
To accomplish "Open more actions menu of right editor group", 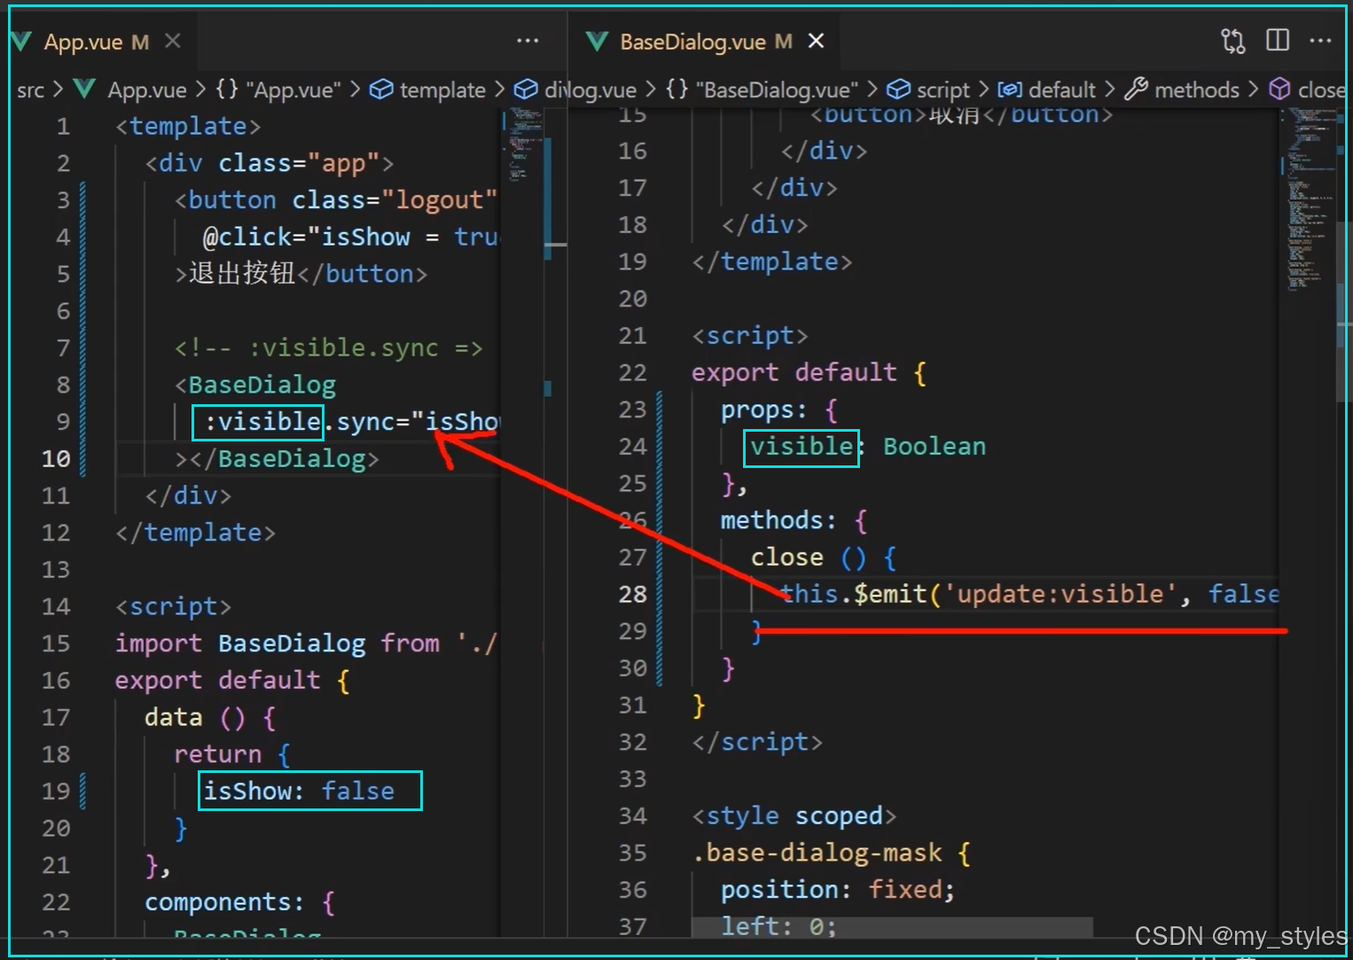I will click(x=1320, y=41).
